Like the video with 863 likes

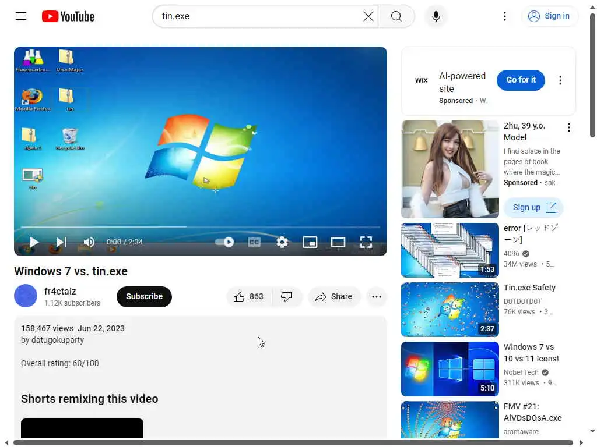point(249,296)
